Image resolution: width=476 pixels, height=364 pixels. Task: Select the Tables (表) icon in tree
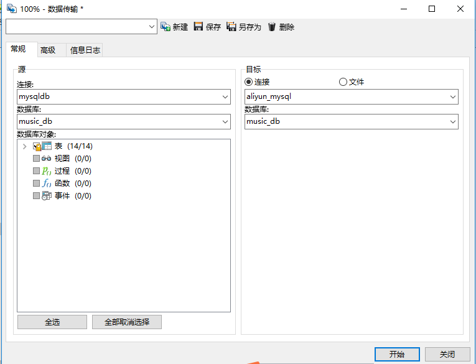tap(47, 146)
